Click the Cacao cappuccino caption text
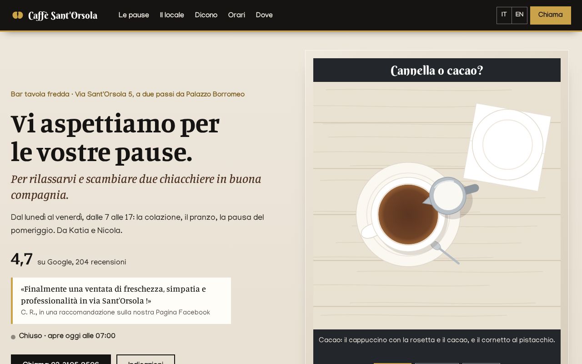 point(437,340)
